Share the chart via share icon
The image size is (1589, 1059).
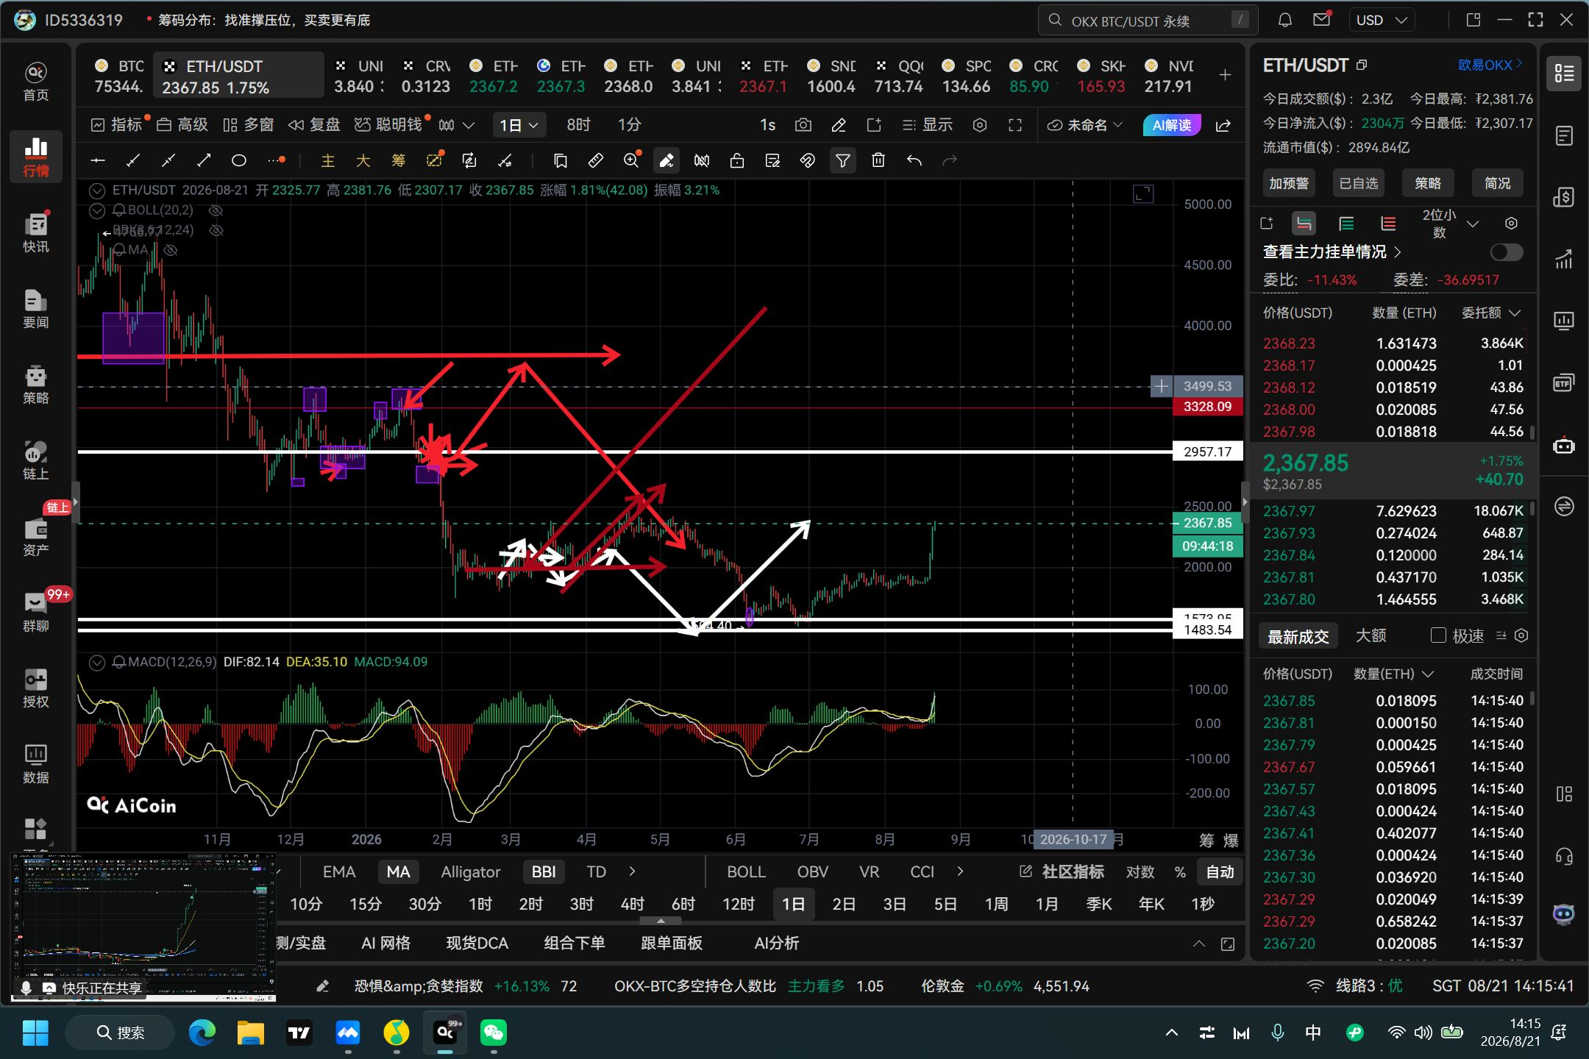click(1223, 125)
